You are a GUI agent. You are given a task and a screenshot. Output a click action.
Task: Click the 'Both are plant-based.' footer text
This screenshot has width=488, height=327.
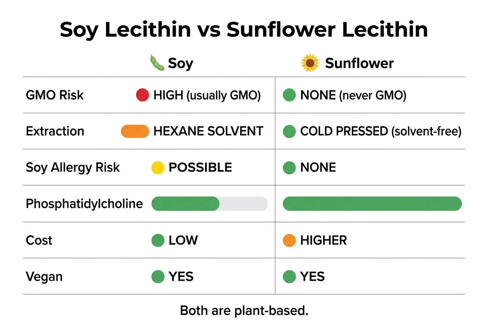click(x=244, y=311)
